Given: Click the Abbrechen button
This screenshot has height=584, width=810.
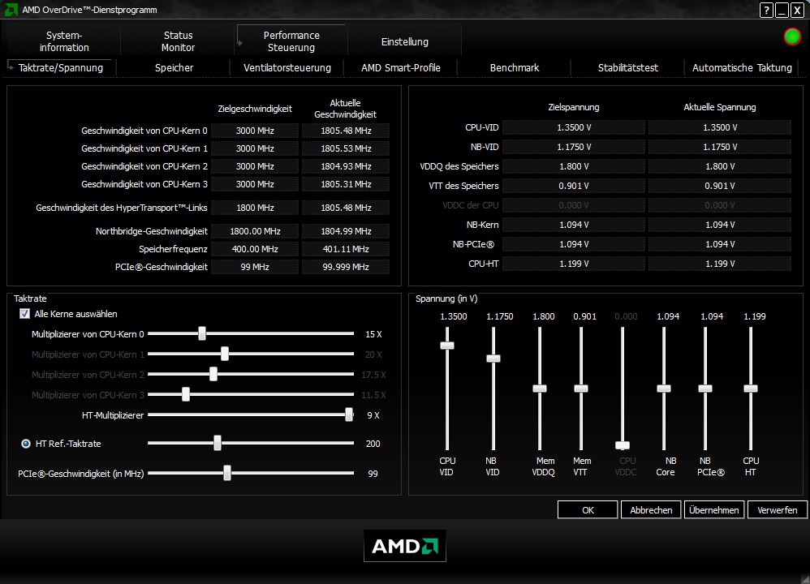Looking at the screenshot, I should pyautogui.click(x=651, y=510).
